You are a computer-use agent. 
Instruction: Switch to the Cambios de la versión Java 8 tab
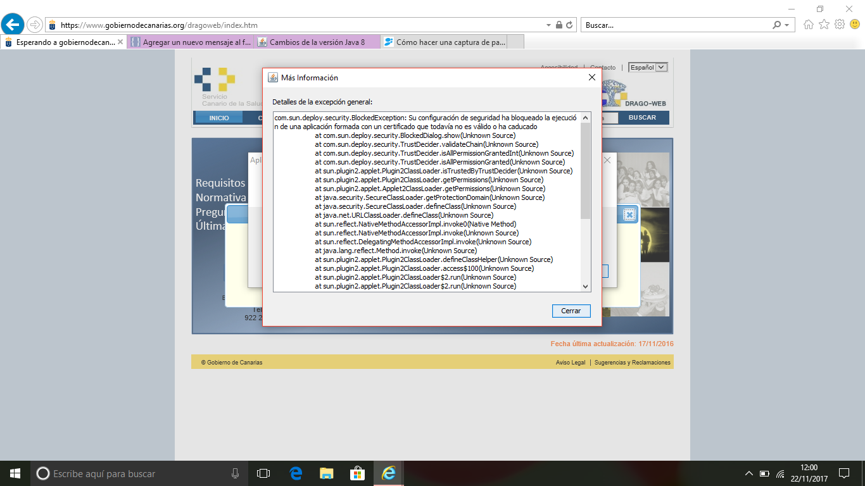point(317,42)
